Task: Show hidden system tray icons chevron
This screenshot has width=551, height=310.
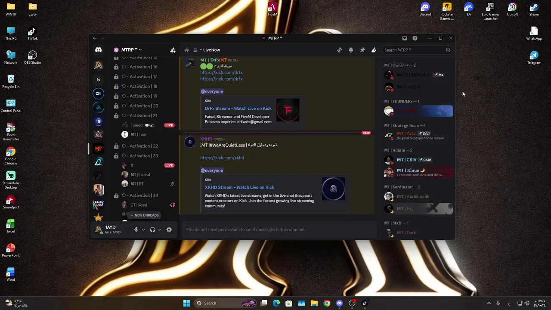Action: [489, 303]
